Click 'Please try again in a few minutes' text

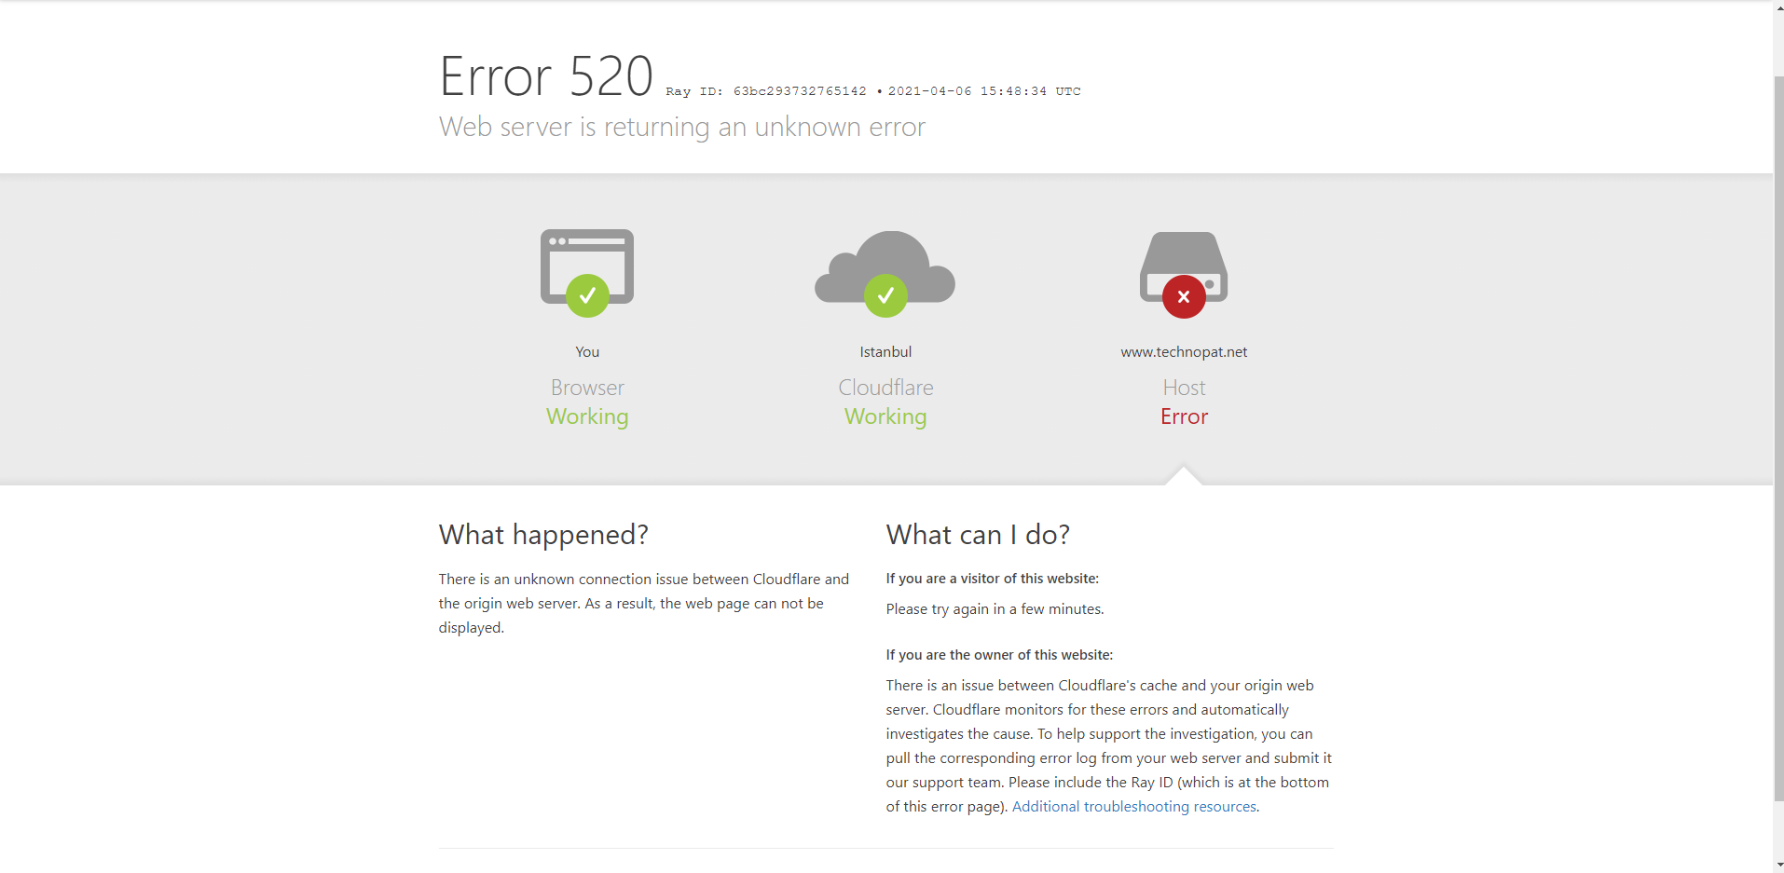tap(995, 609)
